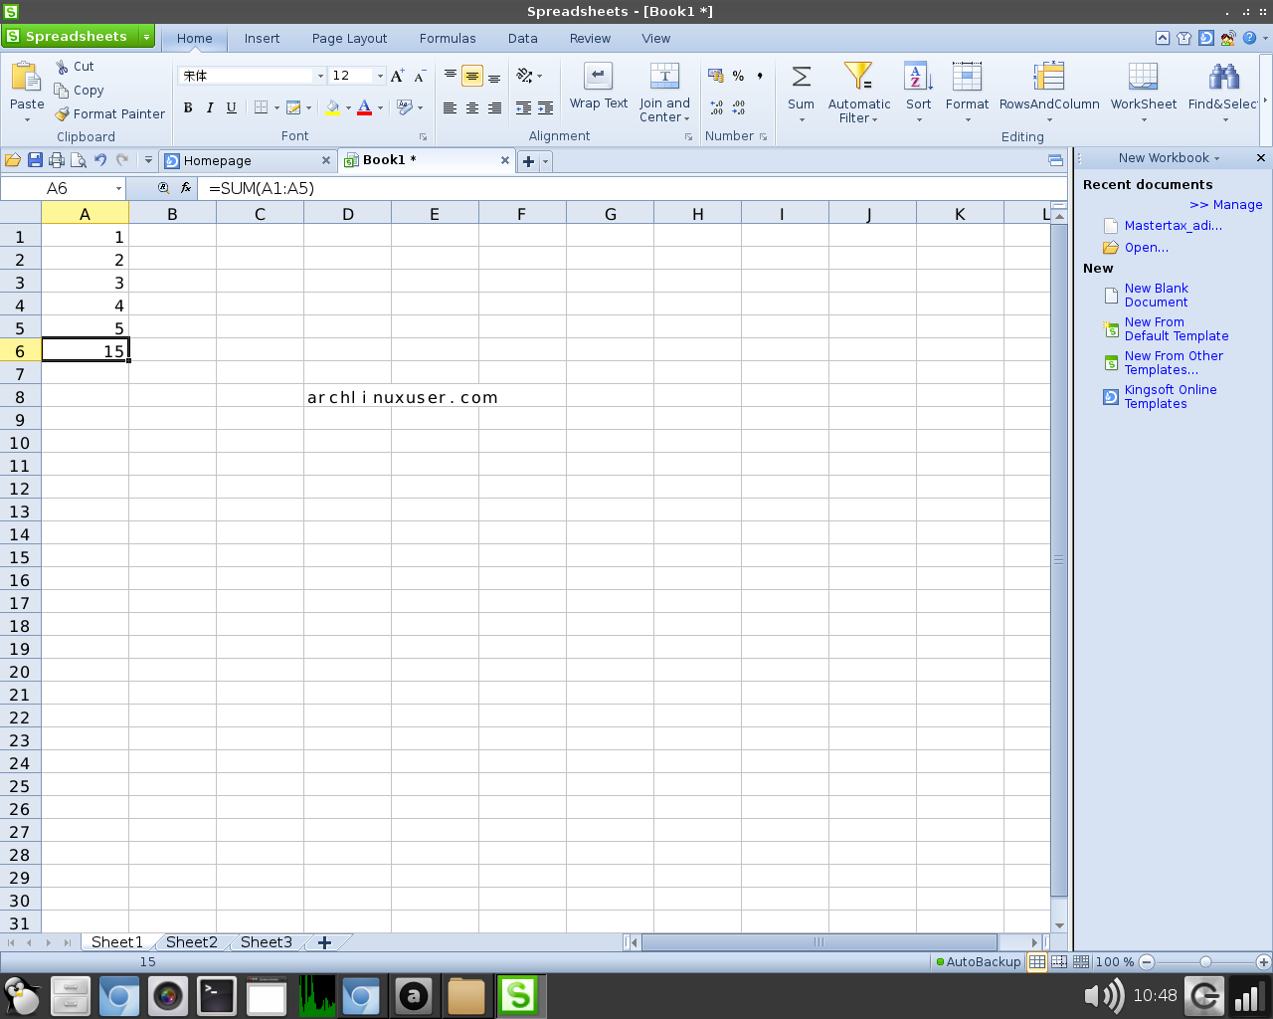Viewport: 1273px width, 1019px height.
Task: Click the Percent style icon
Action: coord(737,75)
